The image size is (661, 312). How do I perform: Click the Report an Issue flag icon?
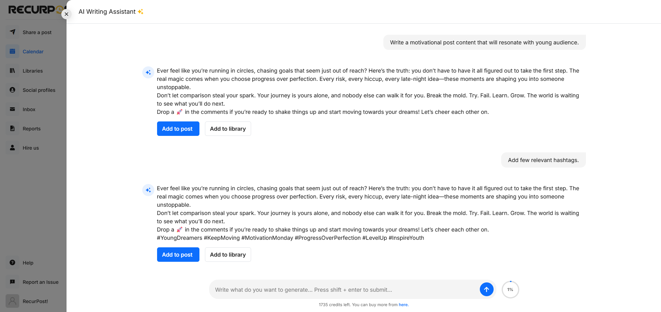[12, 282]
